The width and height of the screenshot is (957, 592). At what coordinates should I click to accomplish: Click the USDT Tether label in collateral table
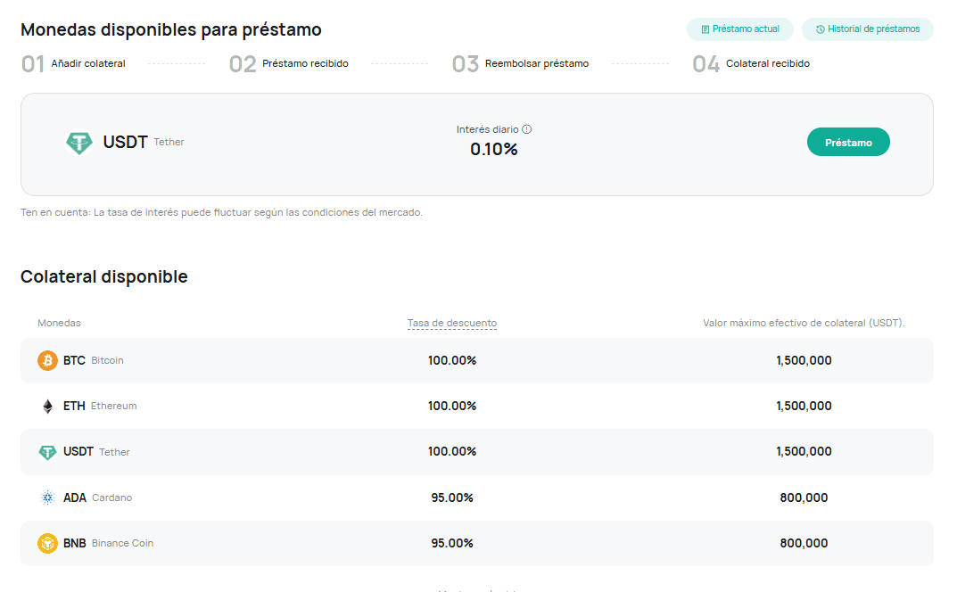tap(96, 452)
